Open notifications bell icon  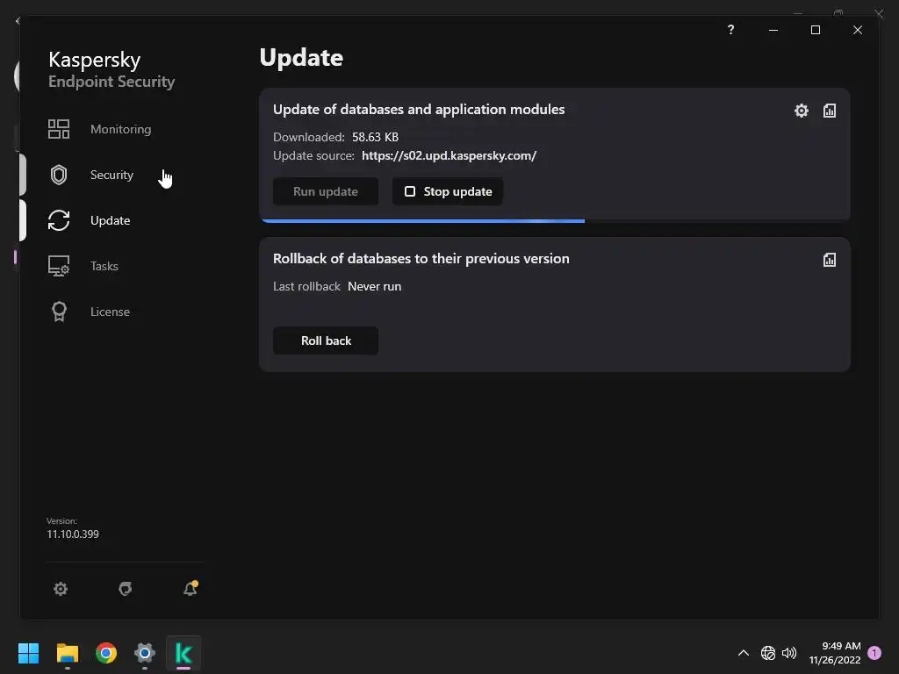tap(191, 588)
